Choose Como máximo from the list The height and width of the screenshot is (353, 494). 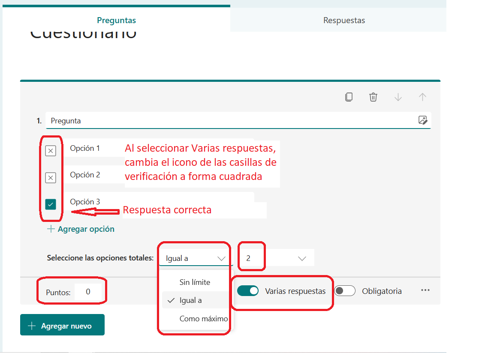pyautogui.click(x=203, y=319)
